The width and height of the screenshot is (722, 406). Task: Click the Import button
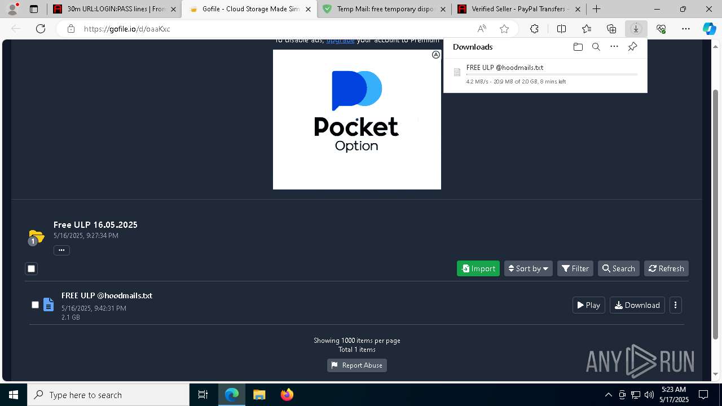(478, 268)
